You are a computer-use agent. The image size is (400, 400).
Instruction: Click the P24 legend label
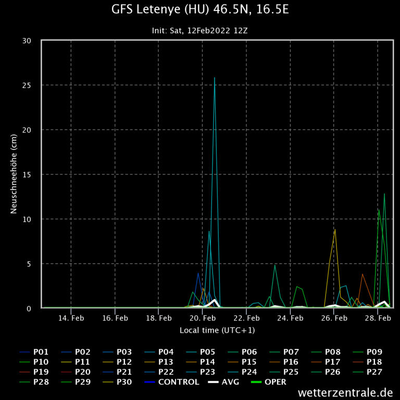[x=250, y=372]
